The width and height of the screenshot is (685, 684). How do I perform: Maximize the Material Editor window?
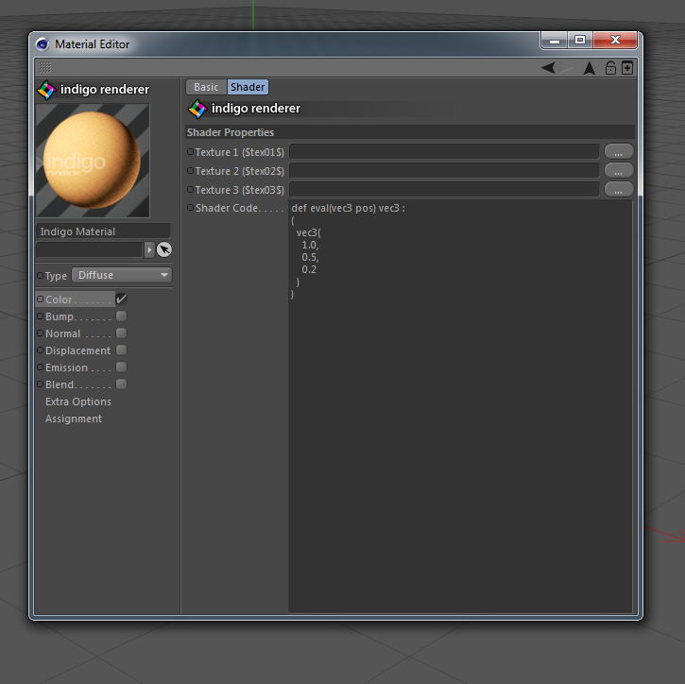click(x=580, y=41)
